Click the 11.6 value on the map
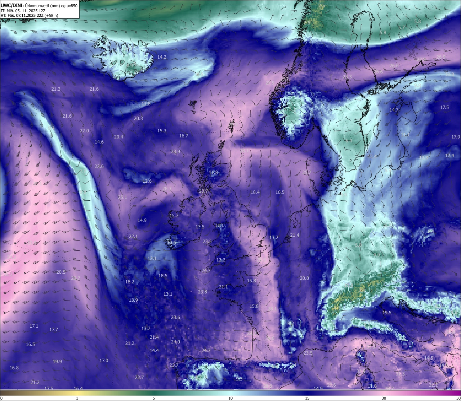 click(372, 386)
